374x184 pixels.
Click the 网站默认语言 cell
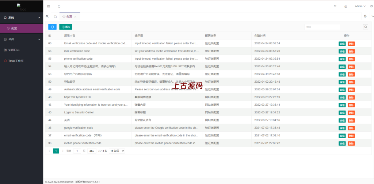coord(143,120)
